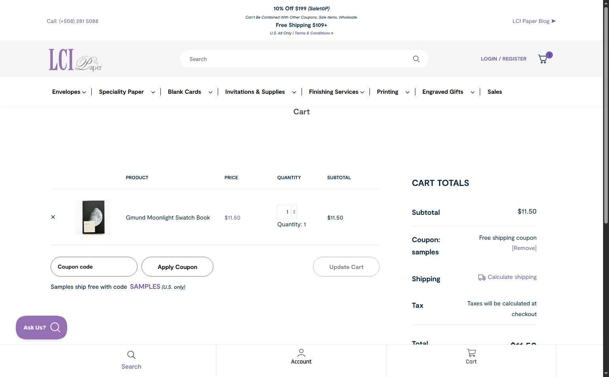Open the Gmund Moonlight Swatch Book thumbnail
The image size is (609, 377).
[93, 217]
